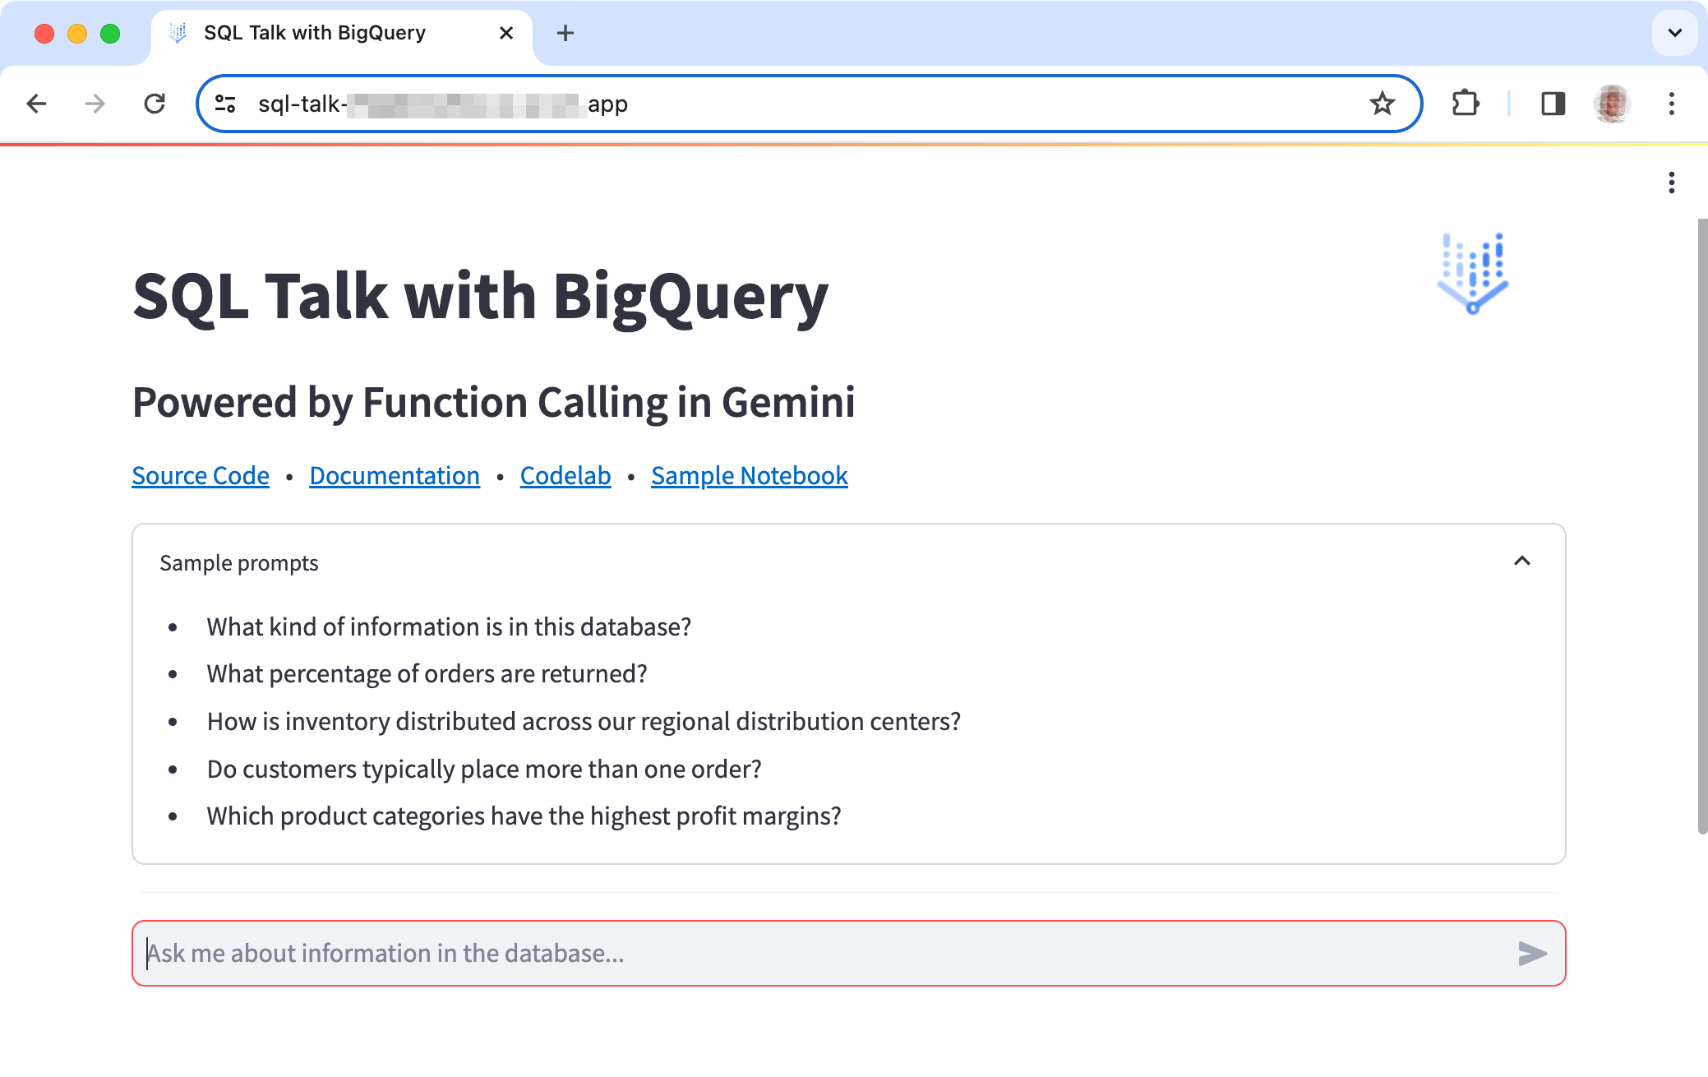Click the Documentation link

[393, 475]
